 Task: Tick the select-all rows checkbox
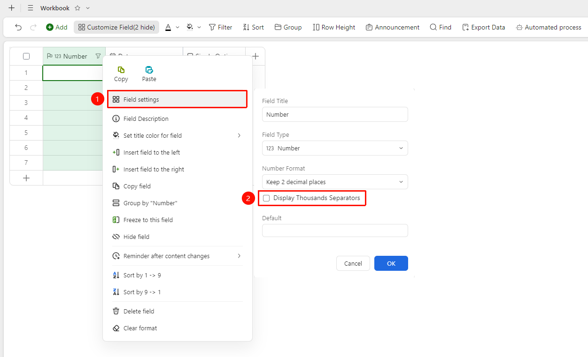point(26,56)
